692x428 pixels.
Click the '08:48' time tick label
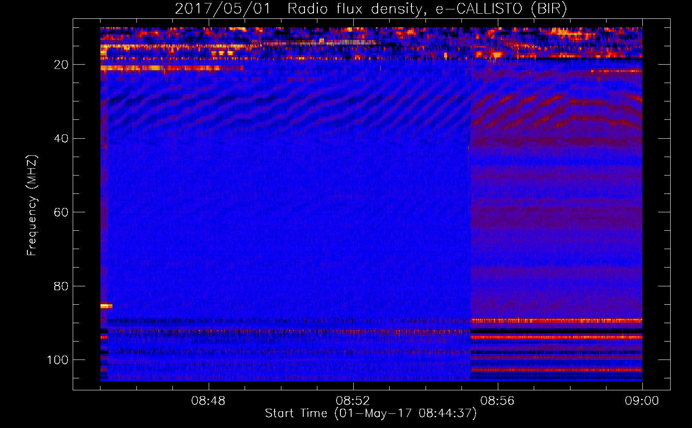click(x=208, y=401)
